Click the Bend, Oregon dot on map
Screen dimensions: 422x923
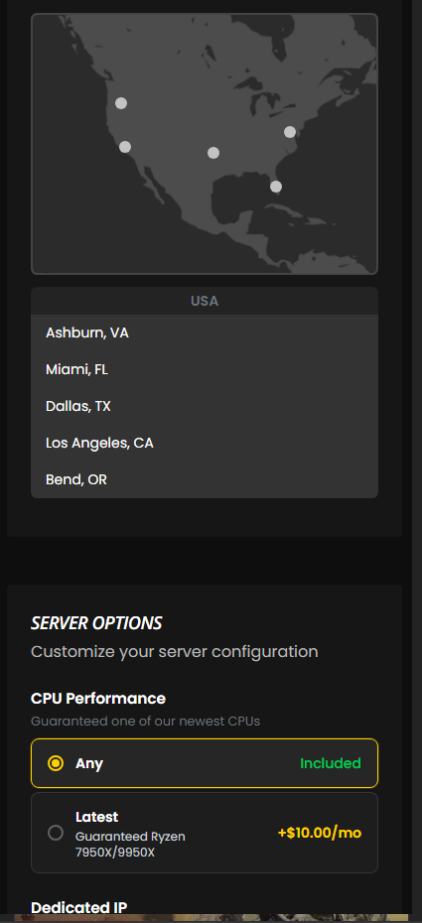click(121, 103)
